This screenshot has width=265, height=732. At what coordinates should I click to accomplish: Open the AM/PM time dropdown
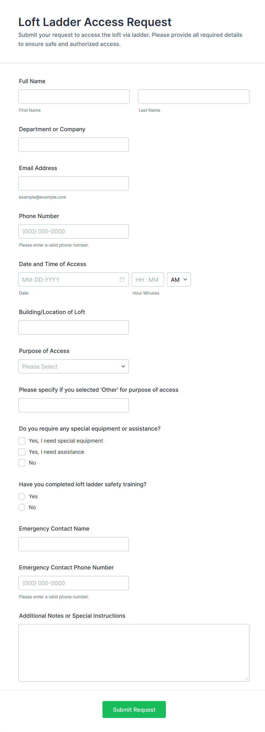pyautogui.click(x=179, y=279)
